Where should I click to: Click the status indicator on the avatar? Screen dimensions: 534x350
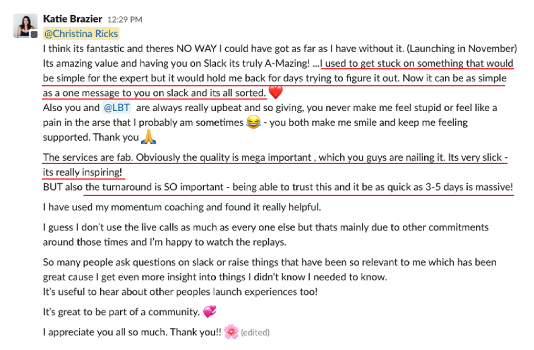click(x=34, y=35)
